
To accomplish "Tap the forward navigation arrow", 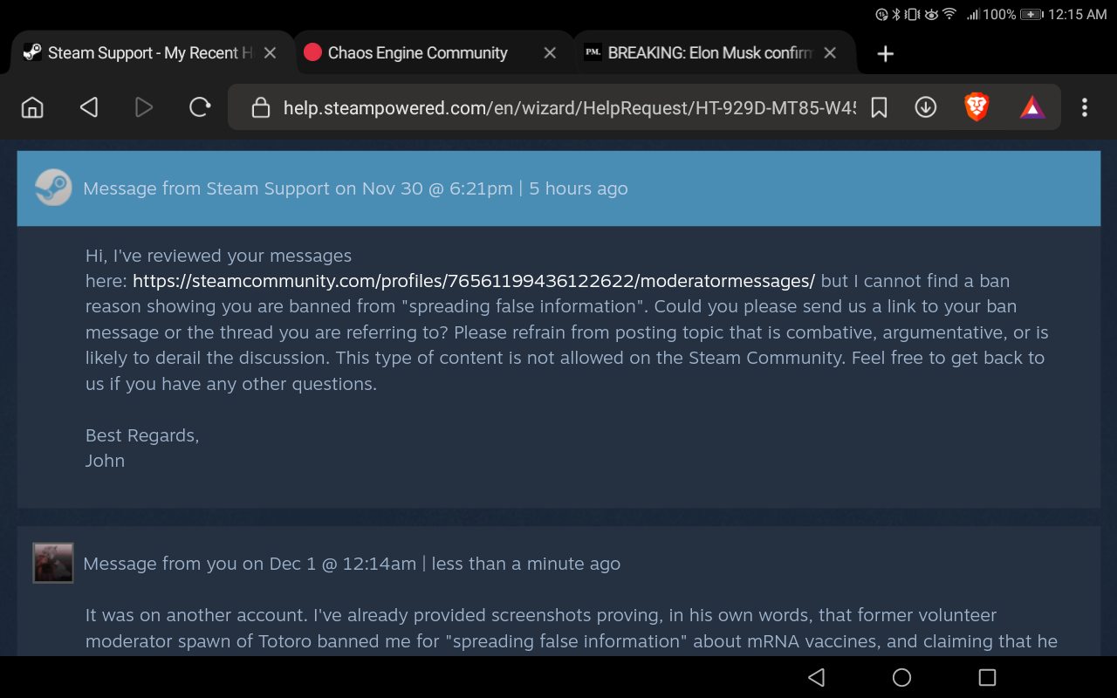I will (144, 107).
